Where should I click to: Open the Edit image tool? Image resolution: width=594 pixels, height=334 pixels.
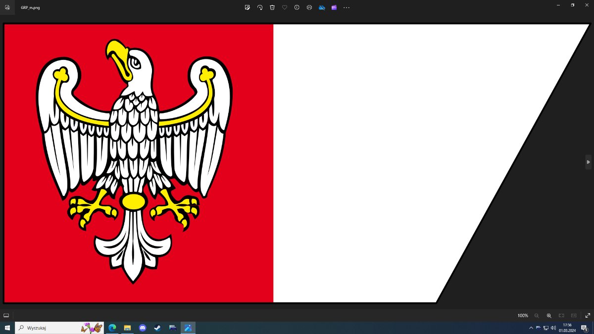point(247,7)
